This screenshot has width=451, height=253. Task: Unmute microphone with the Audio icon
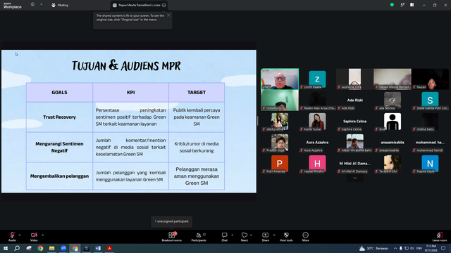(x=12, y=237)
